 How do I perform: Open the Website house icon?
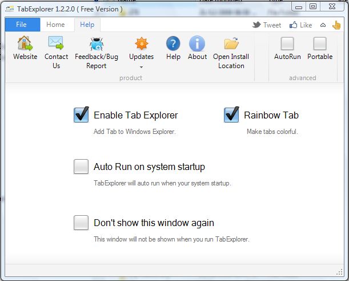25,43
